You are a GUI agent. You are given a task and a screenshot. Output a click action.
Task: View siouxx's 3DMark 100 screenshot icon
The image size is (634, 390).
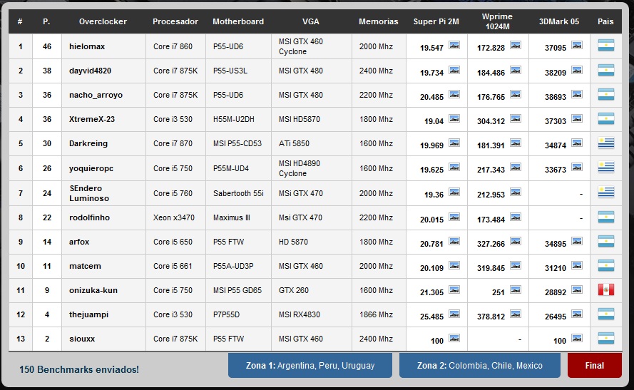coord(576,339)
